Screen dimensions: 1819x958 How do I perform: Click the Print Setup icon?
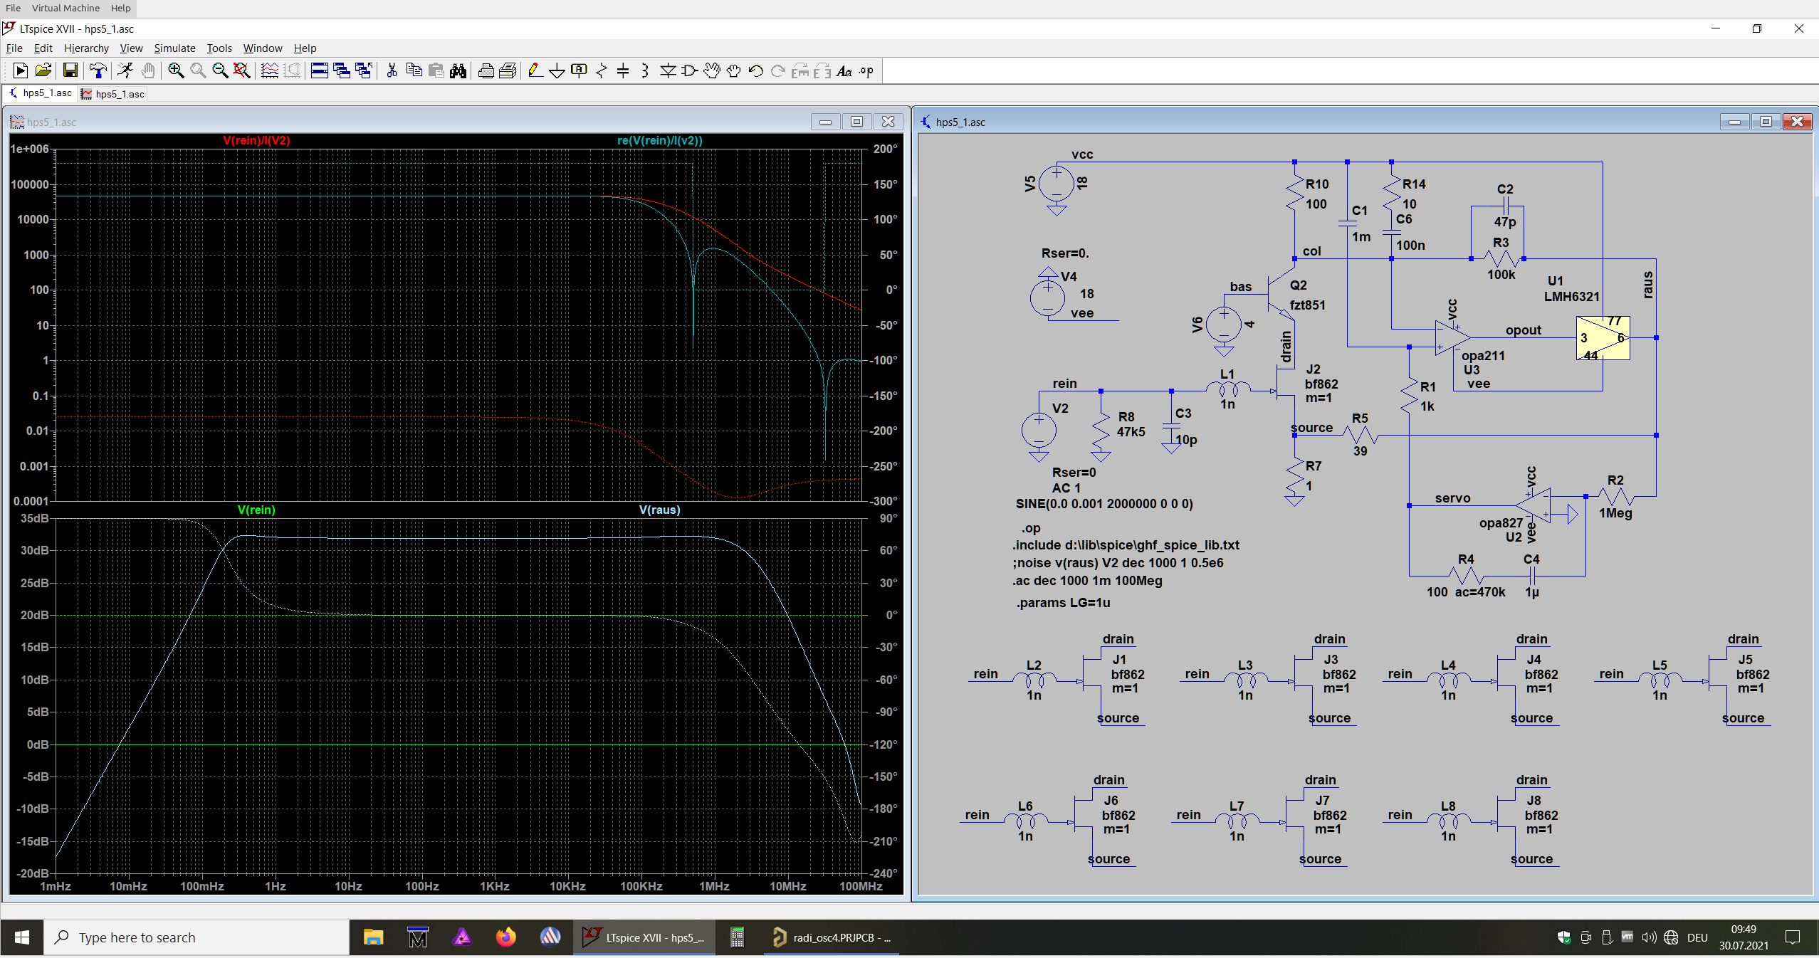click(x=508, y=70)
